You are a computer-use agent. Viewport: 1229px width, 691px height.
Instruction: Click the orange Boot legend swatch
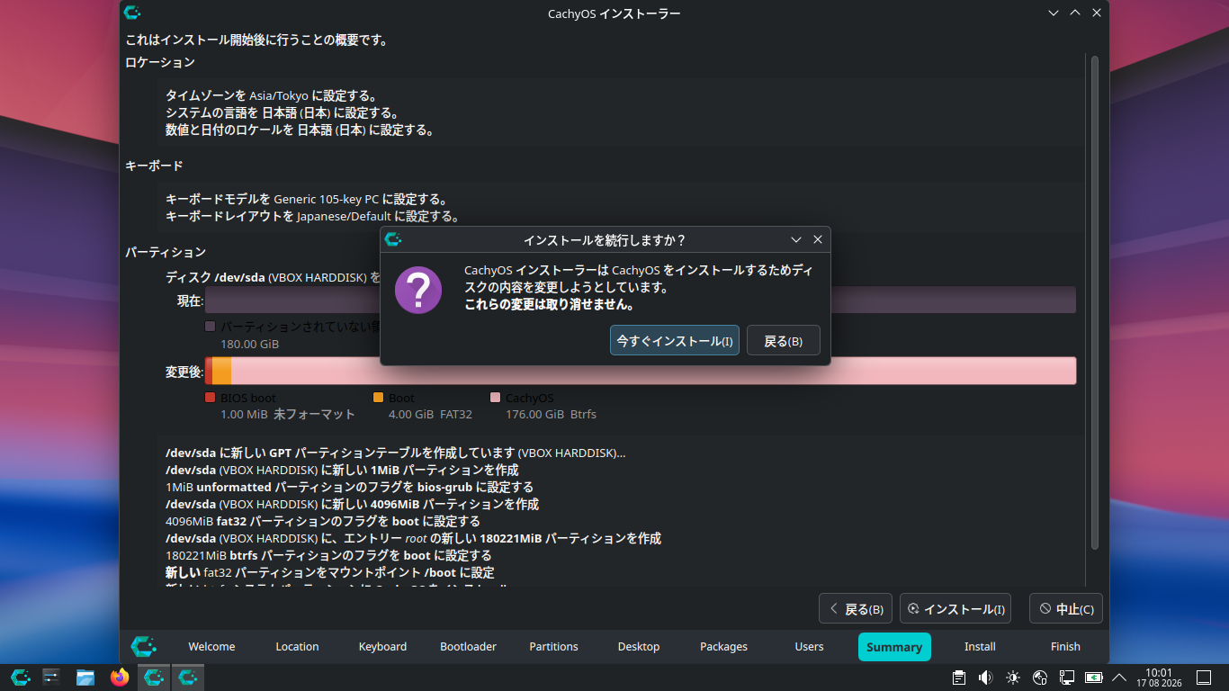coord(379,398)
